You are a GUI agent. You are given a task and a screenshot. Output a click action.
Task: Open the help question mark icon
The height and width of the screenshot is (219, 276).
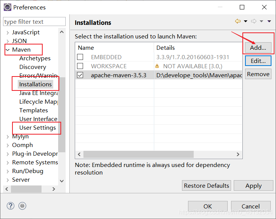11,206
